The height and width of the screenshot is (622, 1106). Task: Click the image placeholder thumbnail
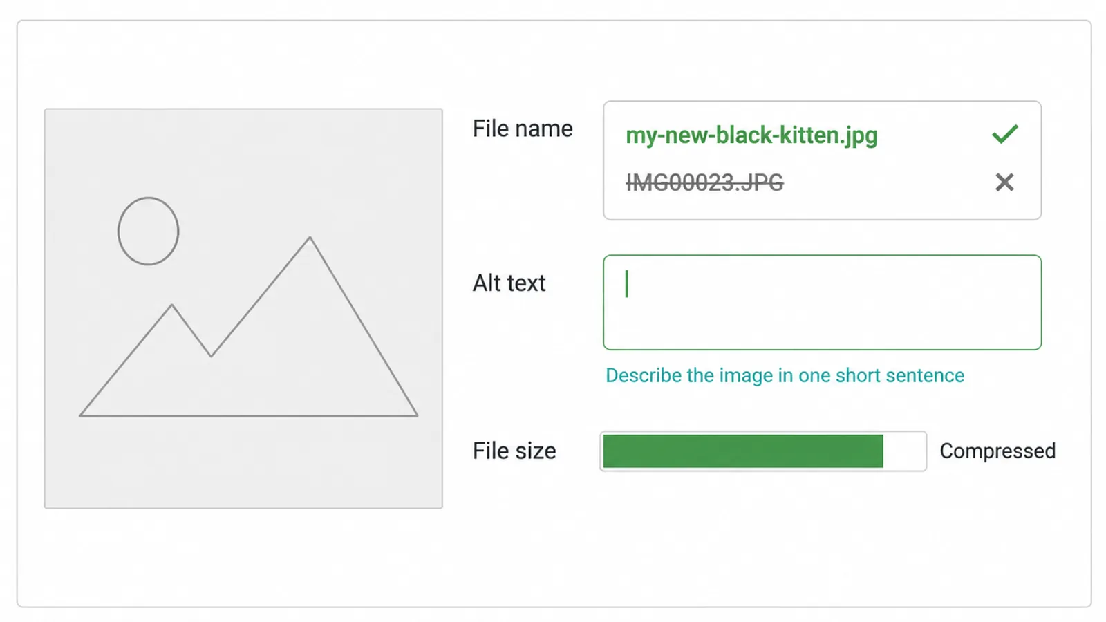pyautogui.click(x=243, y=308)
